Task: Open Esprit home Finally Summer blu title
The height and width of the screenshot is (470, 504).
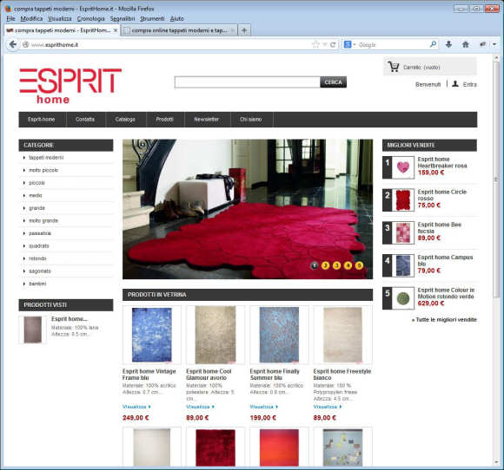Action: 275,375
